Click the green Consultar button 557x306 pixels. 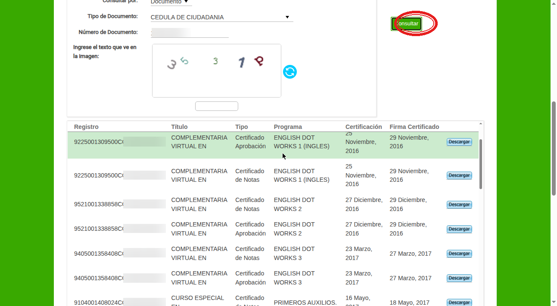pos(407,24)
